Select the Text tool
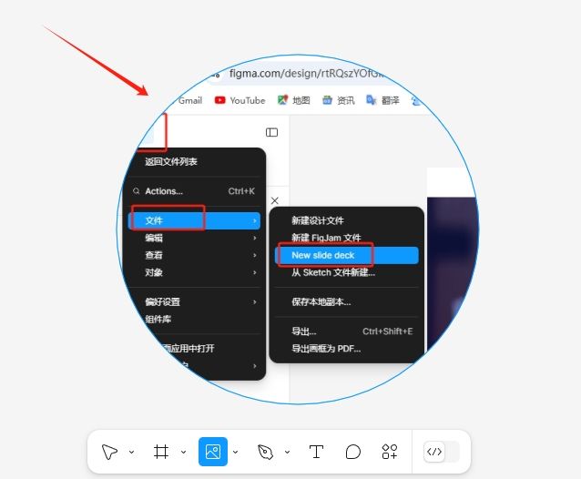The height and width of the screenshot is (479, 581). 316,452
